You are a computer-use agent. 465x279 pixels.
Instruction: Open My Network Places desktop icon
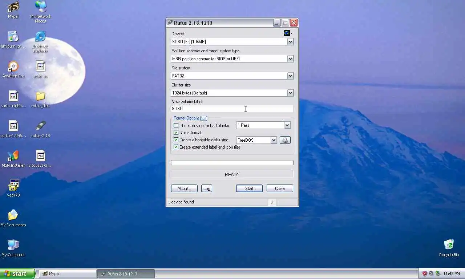(x=40, y=12)
